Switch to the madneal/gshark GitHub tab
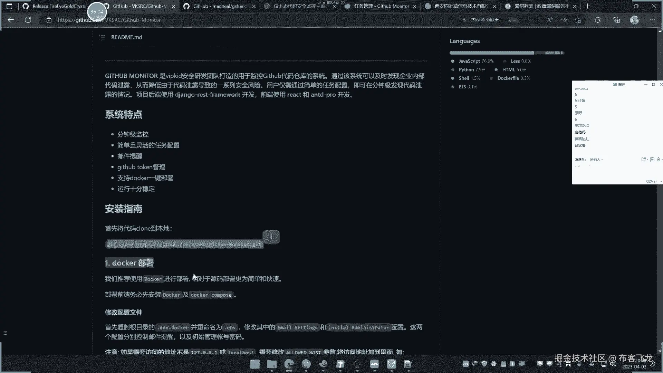The image size is (663, 373). pos(219,6)
